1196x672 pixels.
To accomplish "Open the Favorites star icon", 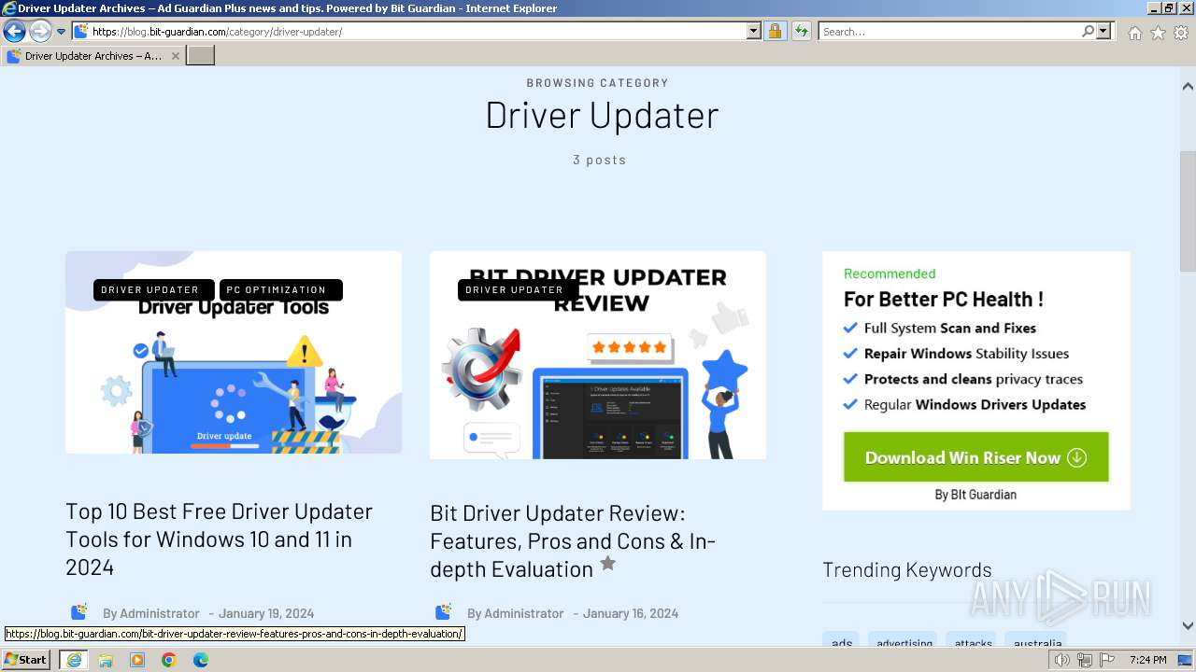I will pos(1158,33).
